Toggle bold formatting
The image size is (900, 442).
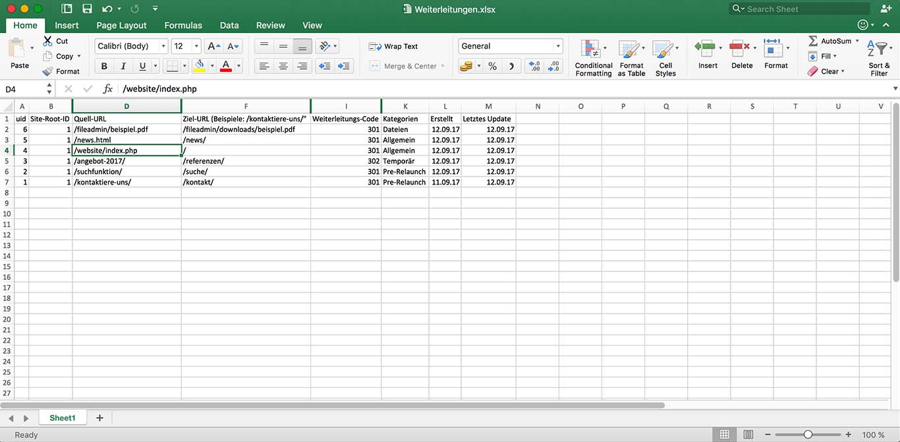pos(103,66)
